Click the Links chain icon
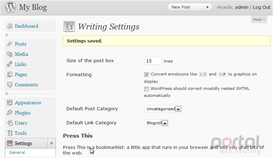 point(9,64)
